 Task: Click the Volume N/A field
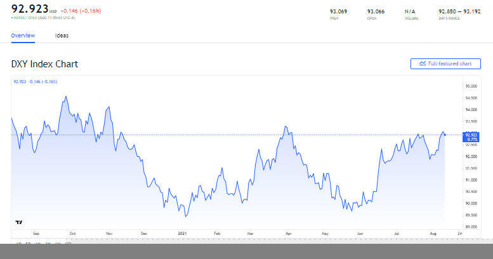click(411, 11)
